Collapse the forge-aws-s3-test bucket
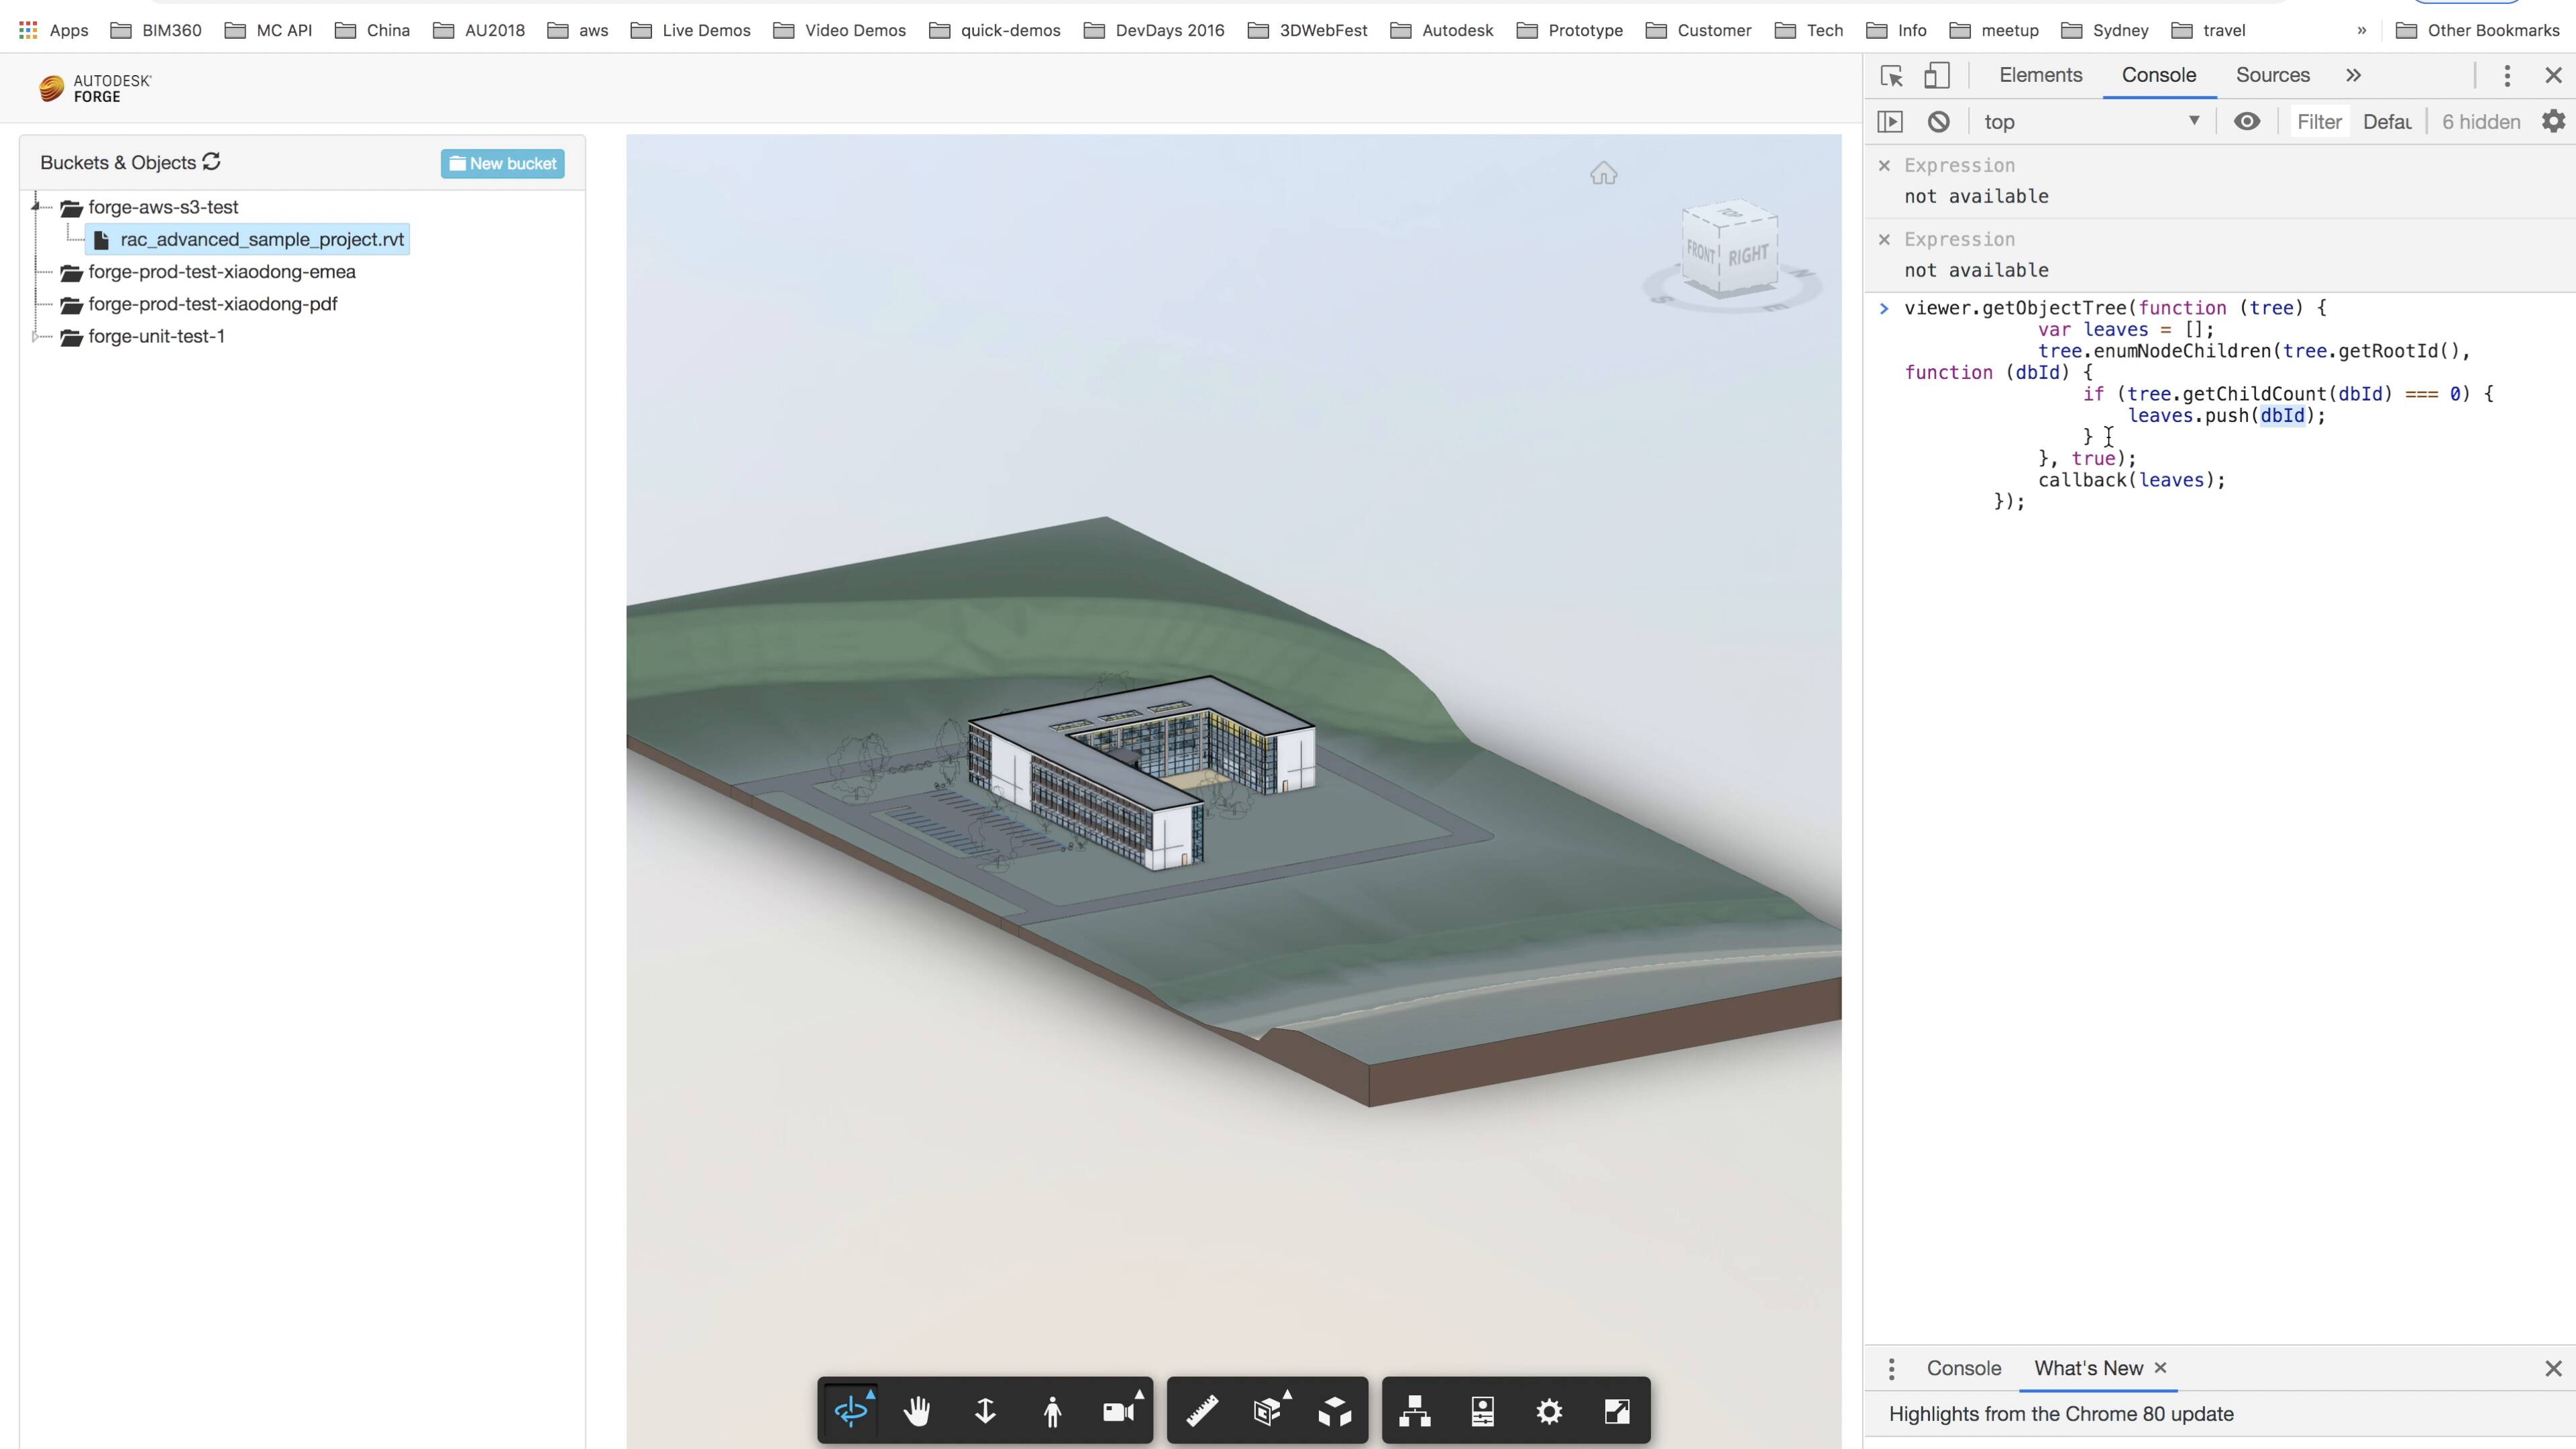Image resolution: width=2576 pixels, height=1449 pixels. tap(36, 207)
